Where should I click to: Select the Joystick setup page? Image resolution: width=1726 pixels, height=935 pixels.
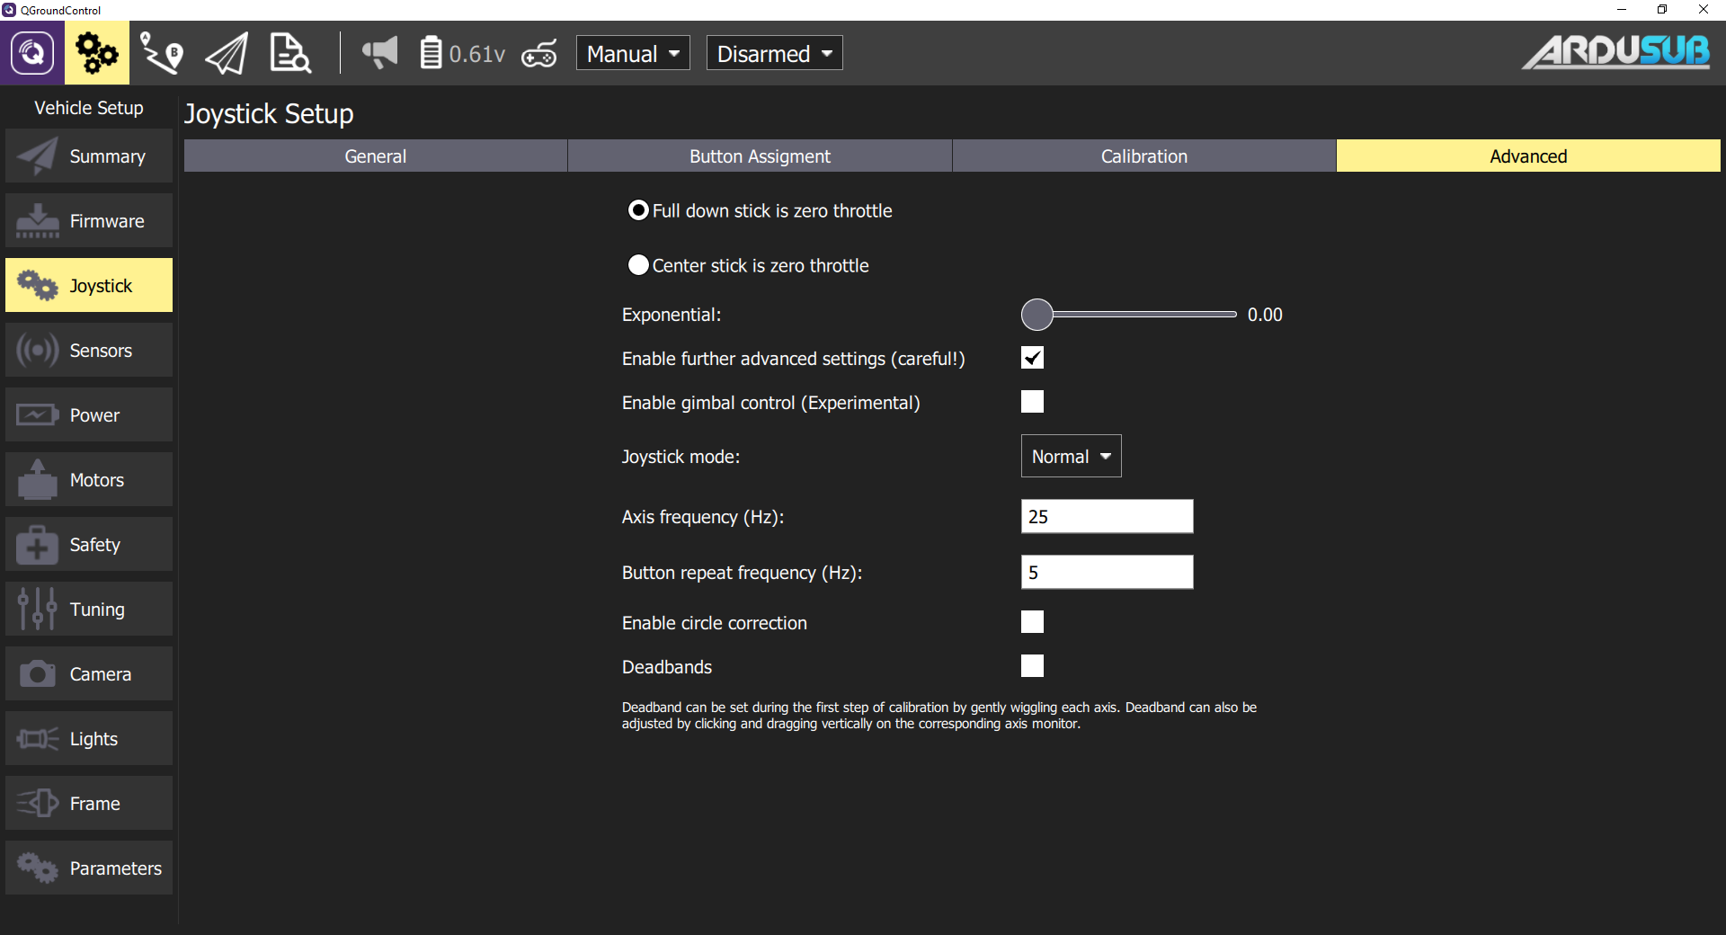pos(89,286)
